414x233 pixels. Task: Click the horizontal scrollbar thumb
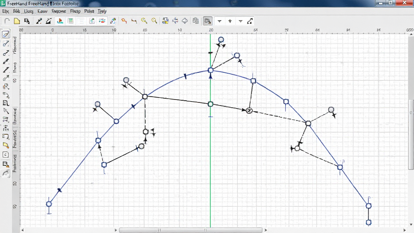[191, 230]
